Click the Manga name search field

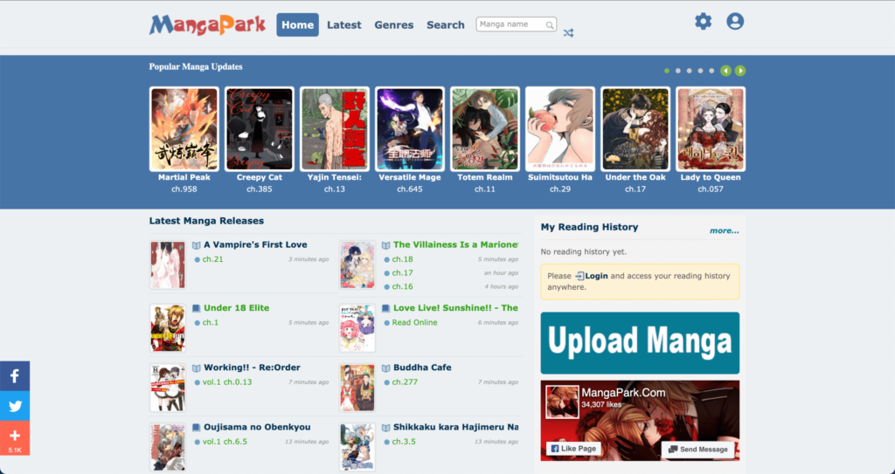512,24
